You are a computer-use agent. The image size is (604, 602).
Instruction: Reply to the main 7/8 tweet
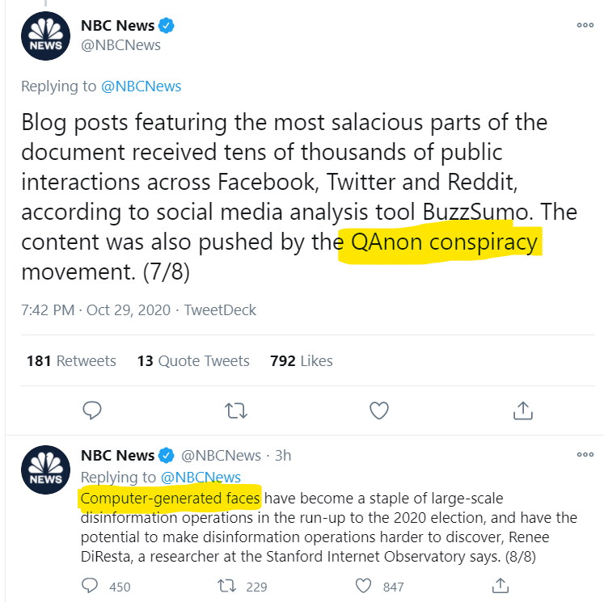tap(92, 410)
